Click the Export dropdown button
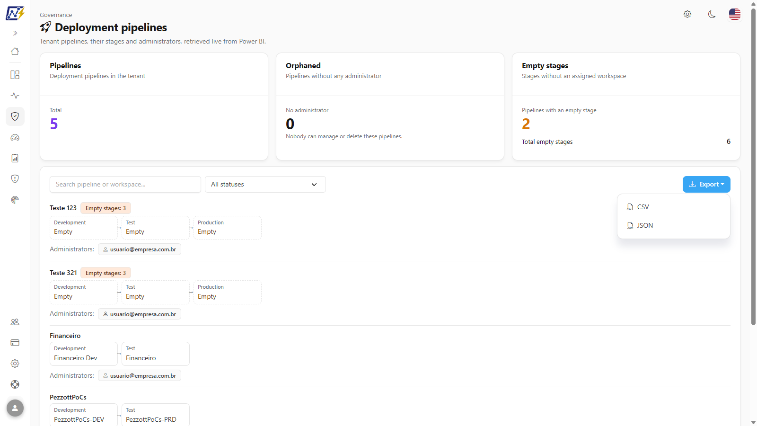This screenshot has width=757, height=426. (706, 185)
